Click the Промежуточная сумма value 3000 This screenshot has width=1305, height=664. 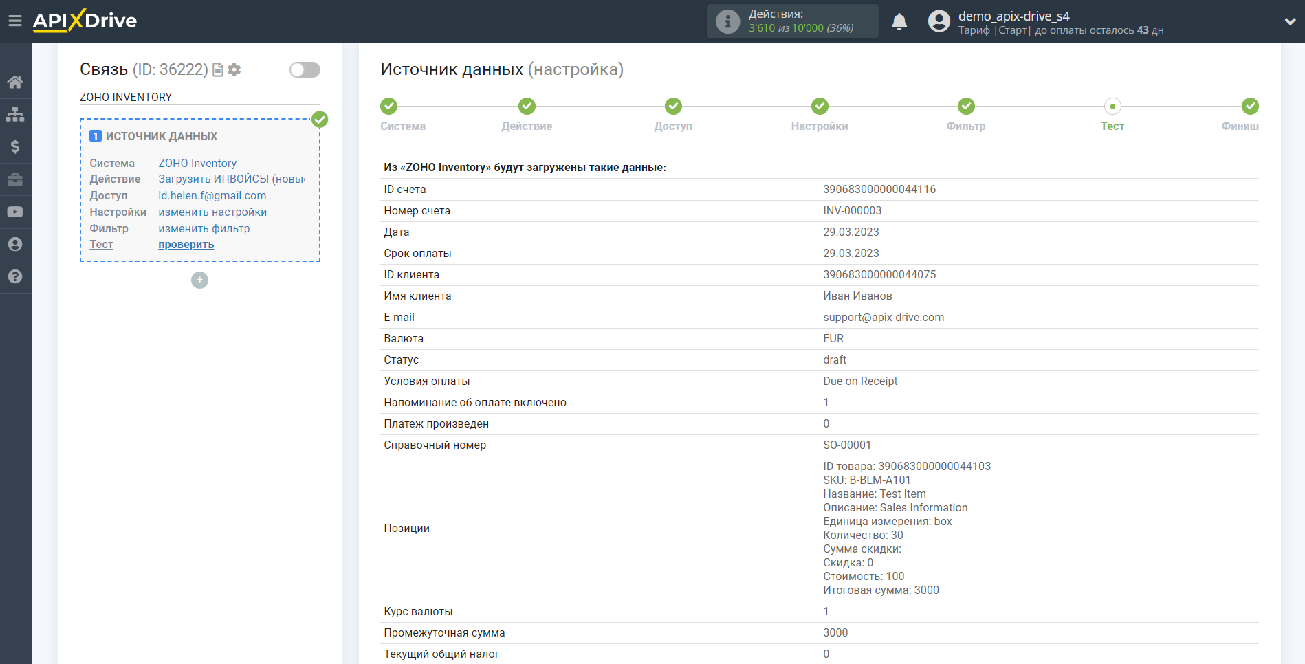[835, 632]
